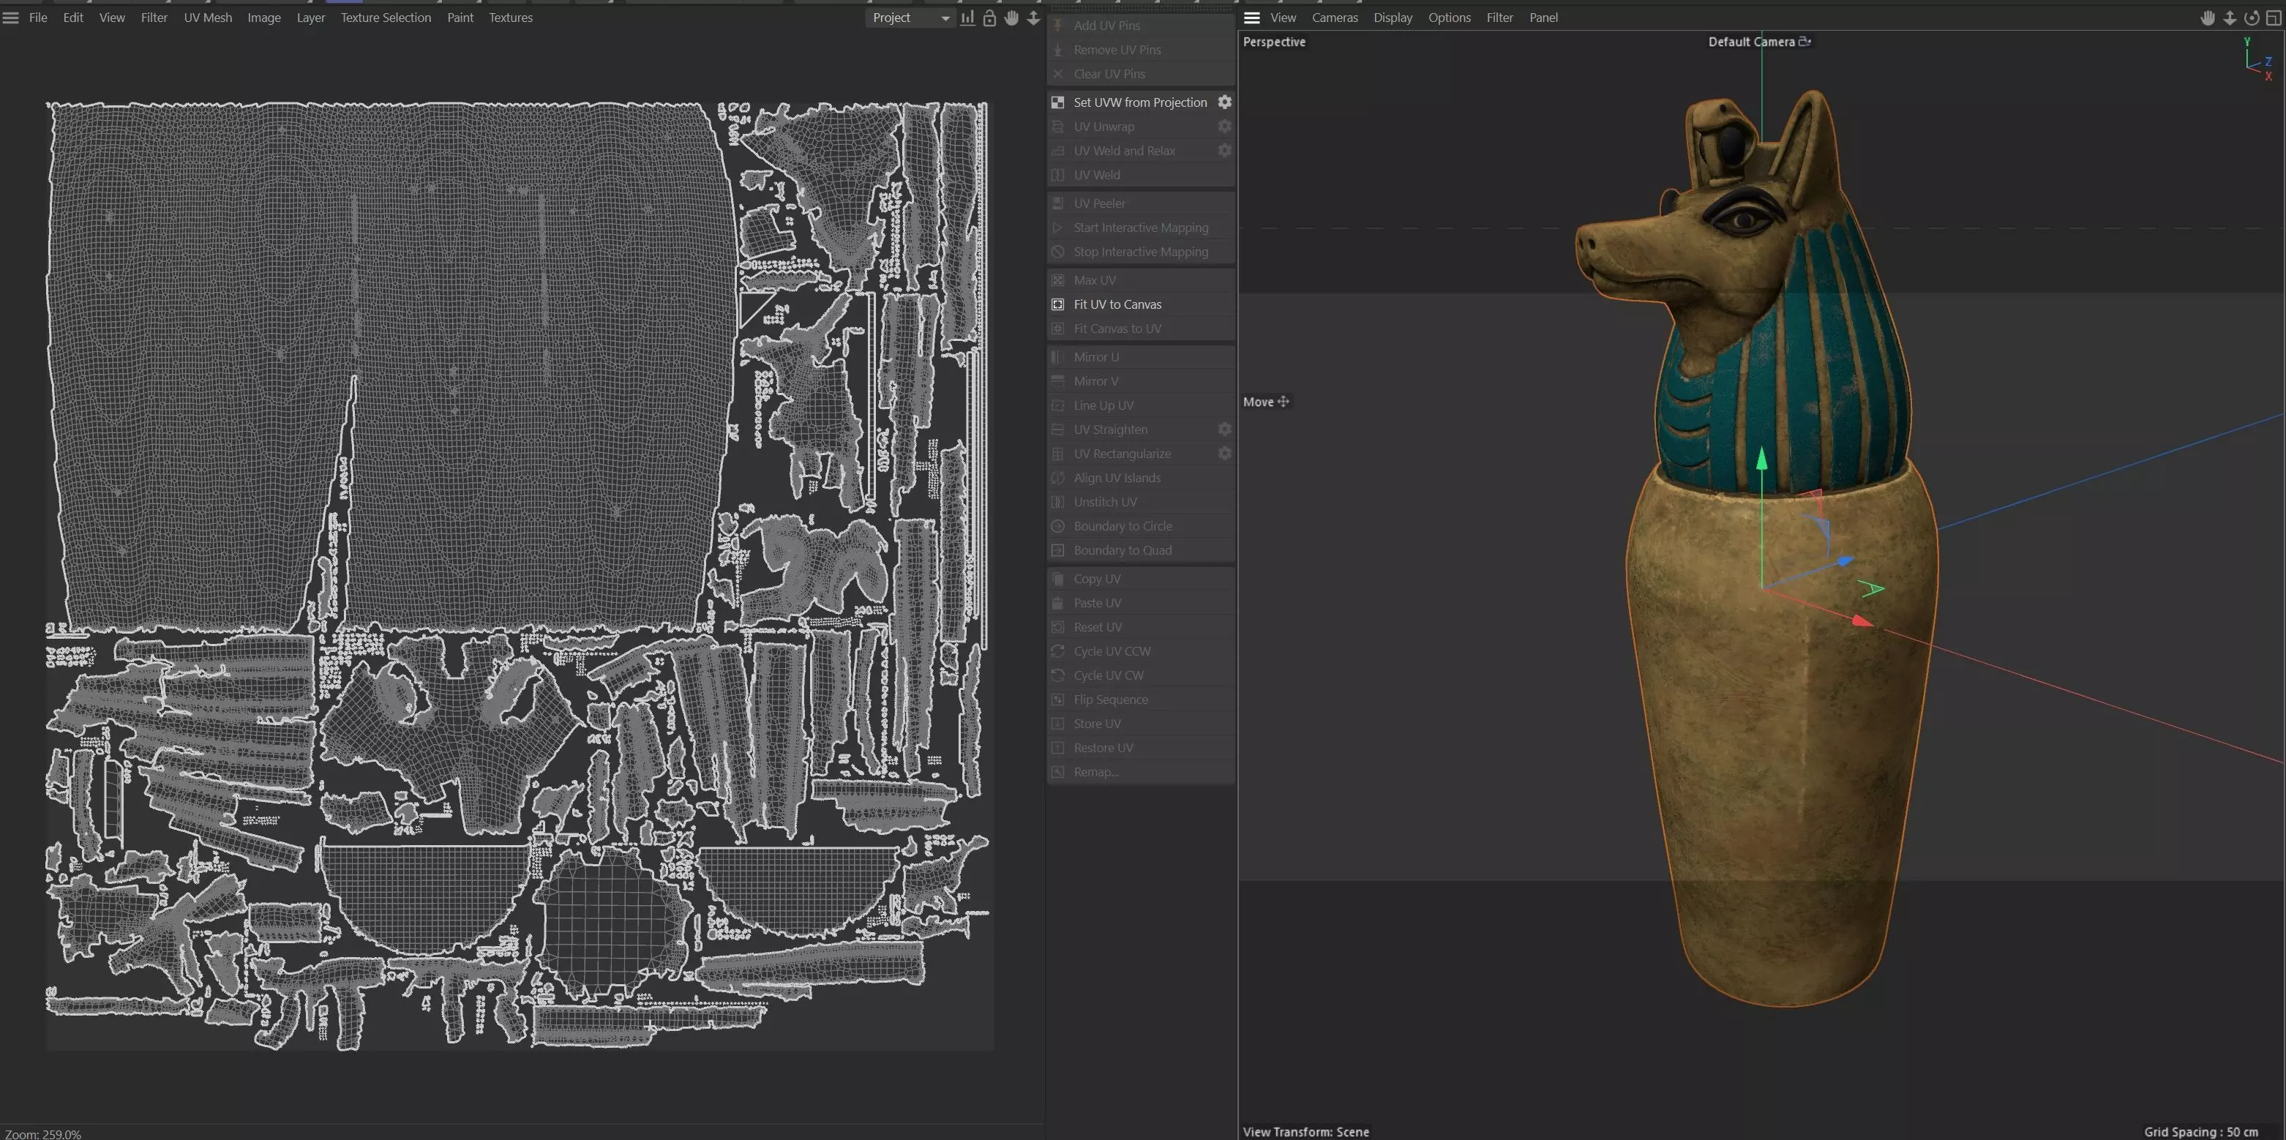This screenshot has width=2286, height=1140.
Task: Open Set UVW from Projection settings gear
Action: tap(1223, 102)
